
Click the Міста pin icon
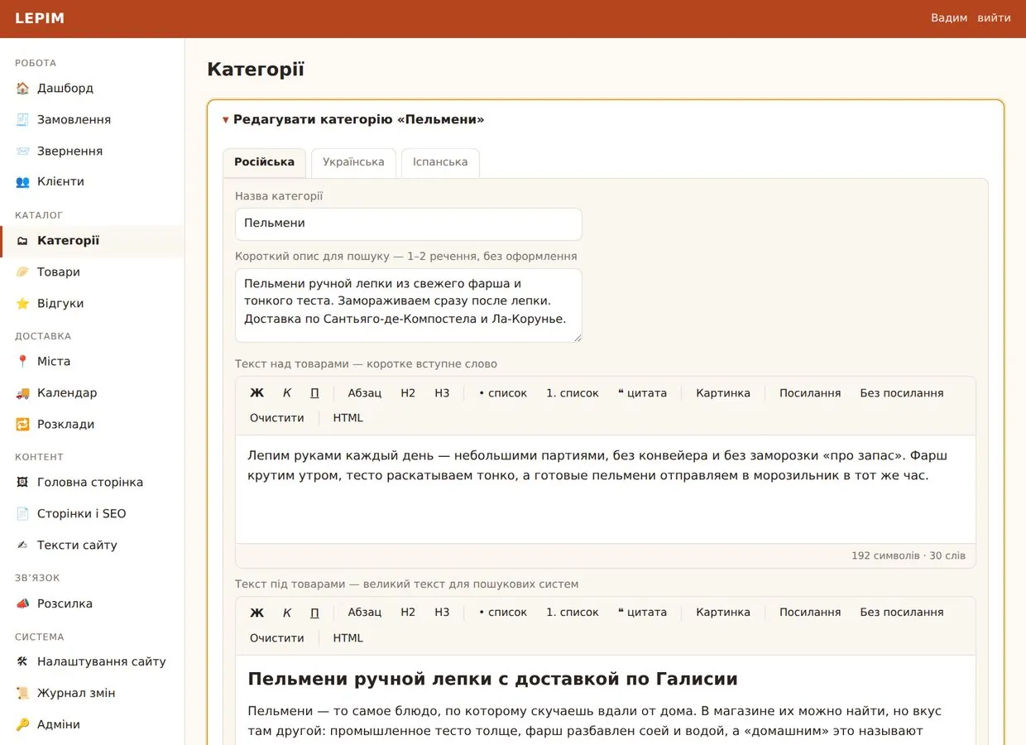22,361
